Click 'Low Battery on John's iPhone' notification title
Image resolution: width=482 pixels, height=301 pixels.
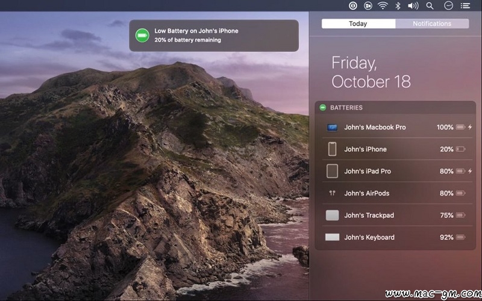(196, 31)
